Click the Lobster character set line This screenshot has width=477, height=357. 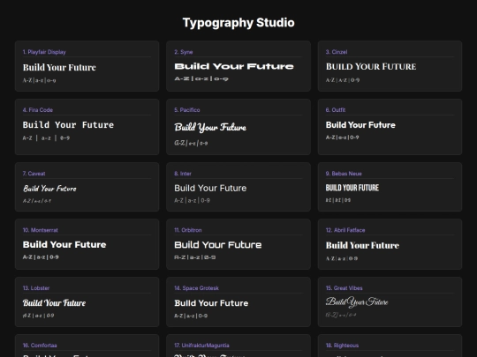click(38, 316)
